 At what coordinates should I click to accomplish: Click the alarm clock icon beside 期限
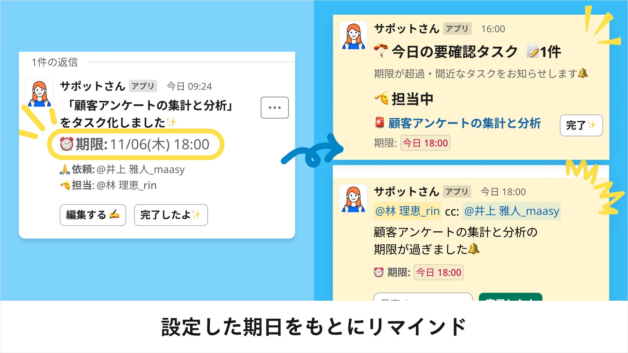[x=67, y=144]
